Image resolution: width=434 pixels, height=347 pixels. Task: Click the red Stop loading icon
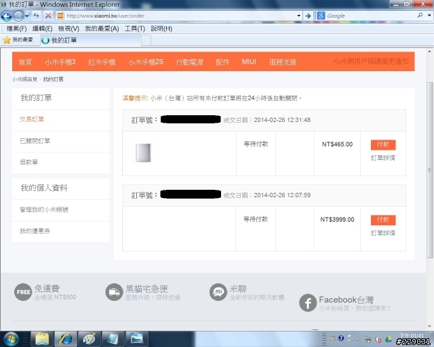tap(48, 16)
